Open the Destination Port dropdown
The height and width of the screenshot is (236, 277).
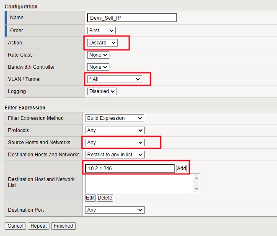[115, 210]
